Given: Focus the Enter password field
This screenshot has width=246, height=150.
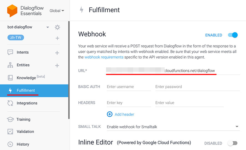Looking at the screenshot, I should pos(197,87).
